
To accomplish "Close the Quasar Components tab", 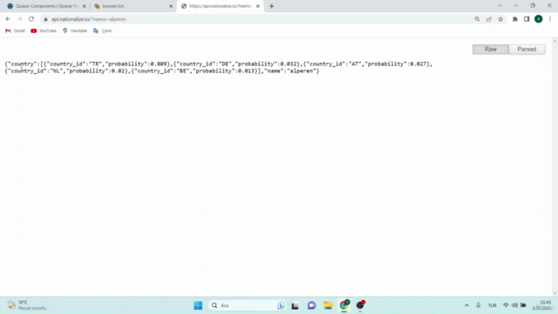I will [85, 6].
